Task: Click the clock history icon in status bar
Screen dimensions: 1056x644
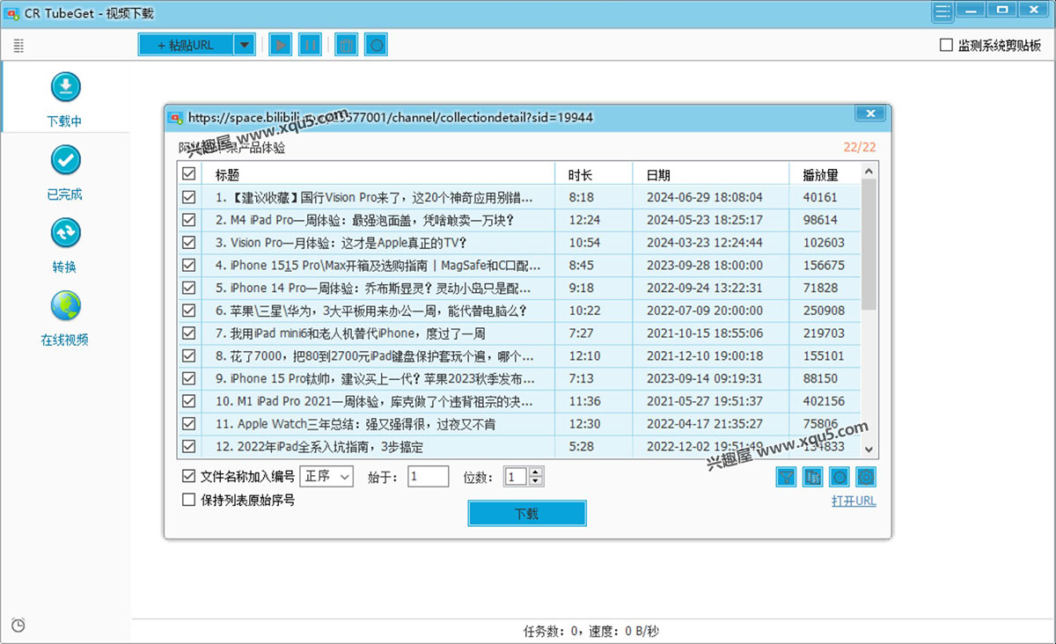Action: click(18, 626)
